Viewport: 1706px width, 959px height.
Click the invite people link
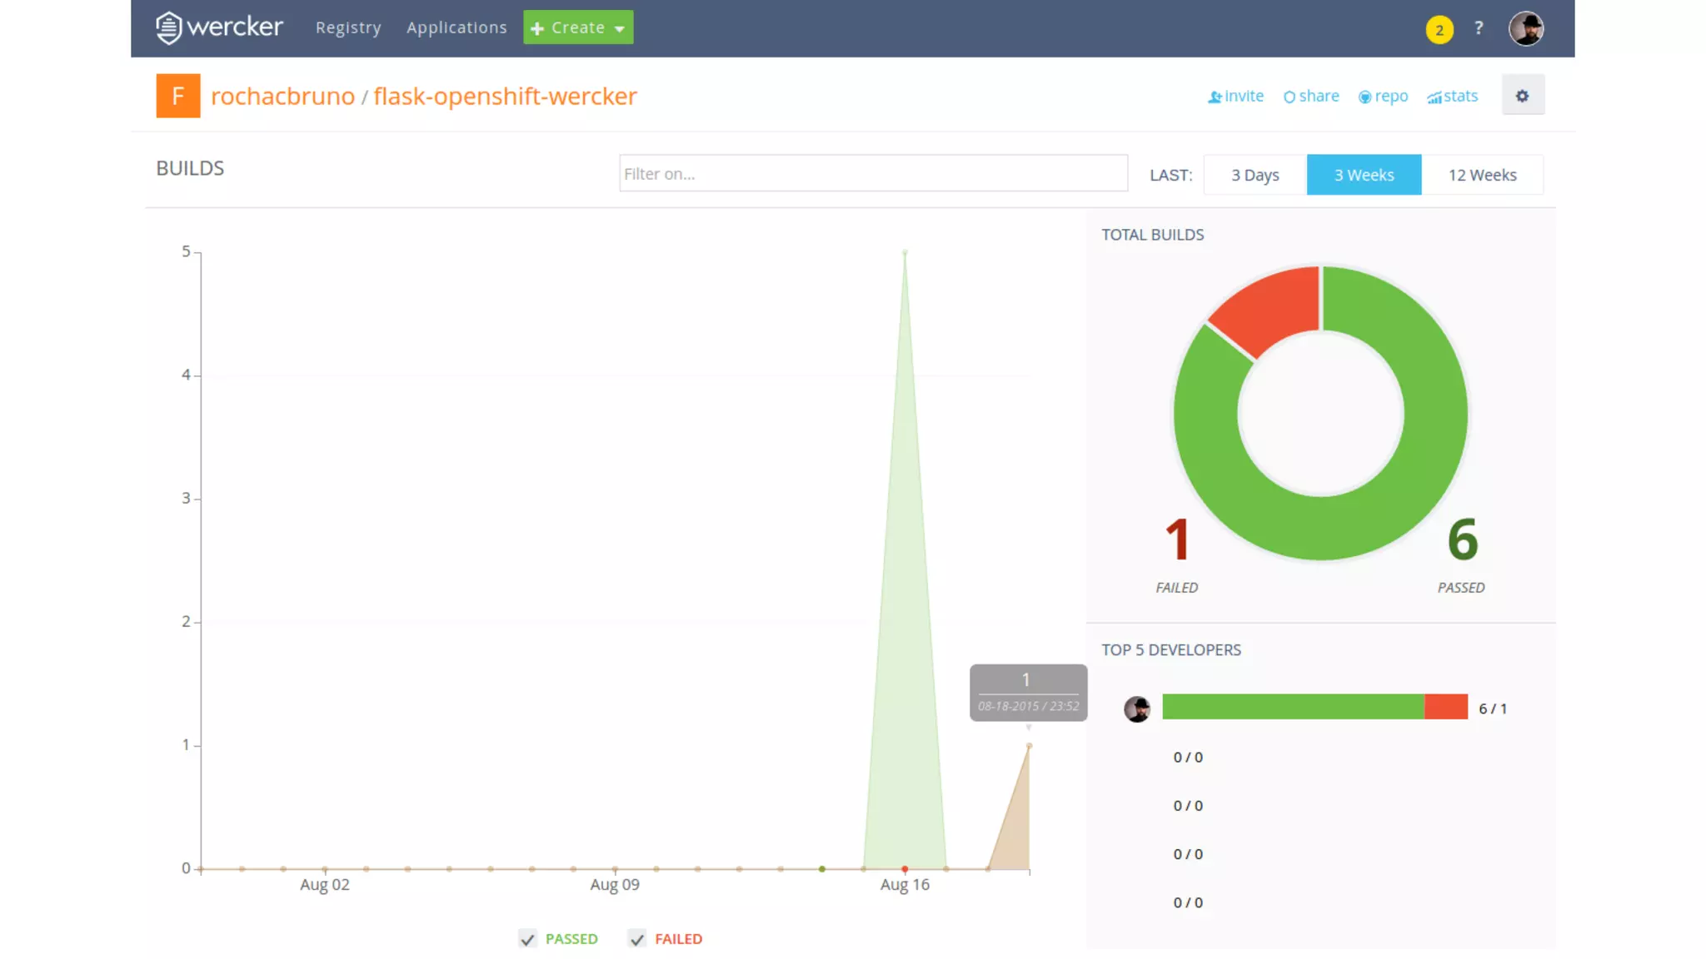click(x=1235, y=97)
